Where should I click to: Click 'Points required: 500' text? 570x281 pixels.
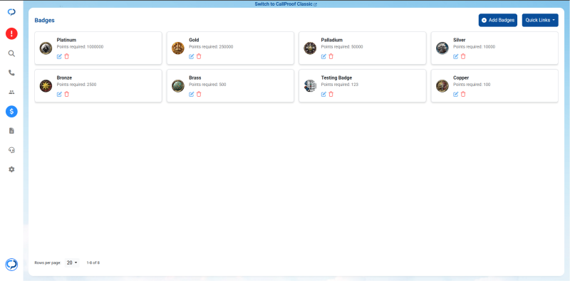point(207,85)
